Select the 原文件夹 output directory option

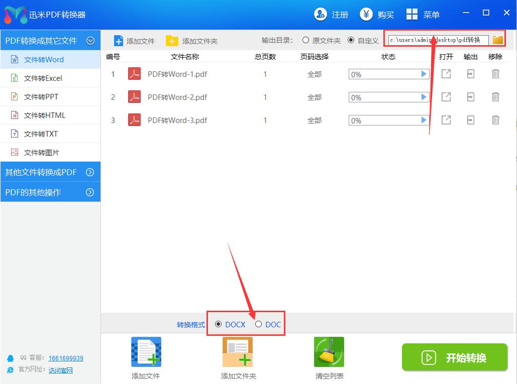(305, 41)
